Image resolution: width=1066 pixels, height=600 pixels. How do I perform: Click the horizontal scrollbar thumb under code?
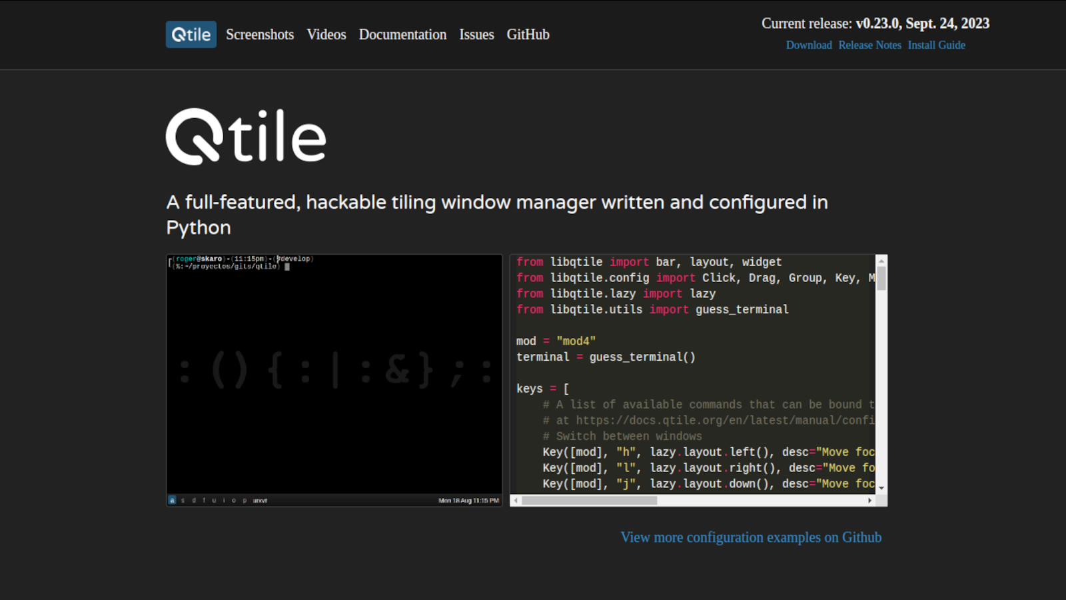point(589,500)
